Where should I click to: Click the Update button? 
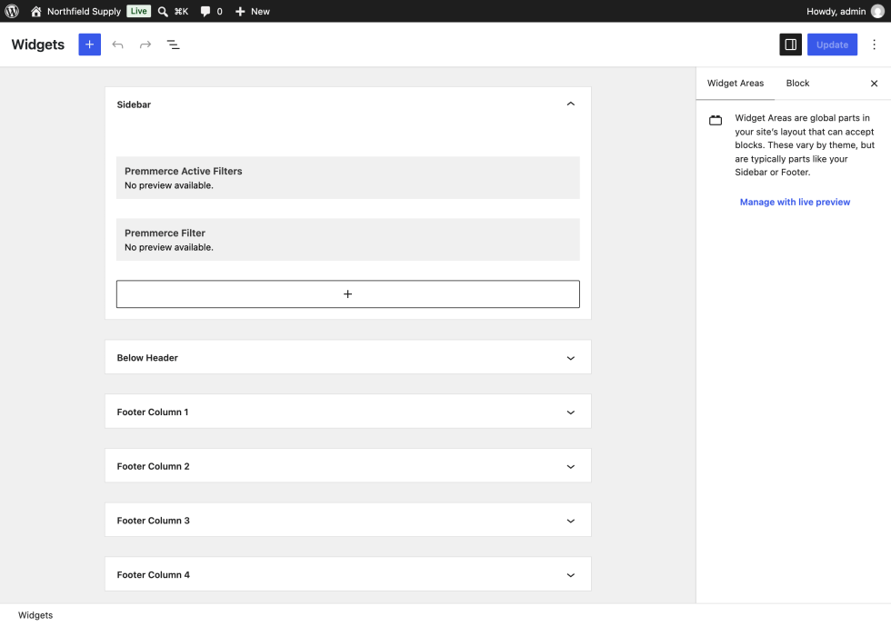pyautogui.click(x=832, y=45)
